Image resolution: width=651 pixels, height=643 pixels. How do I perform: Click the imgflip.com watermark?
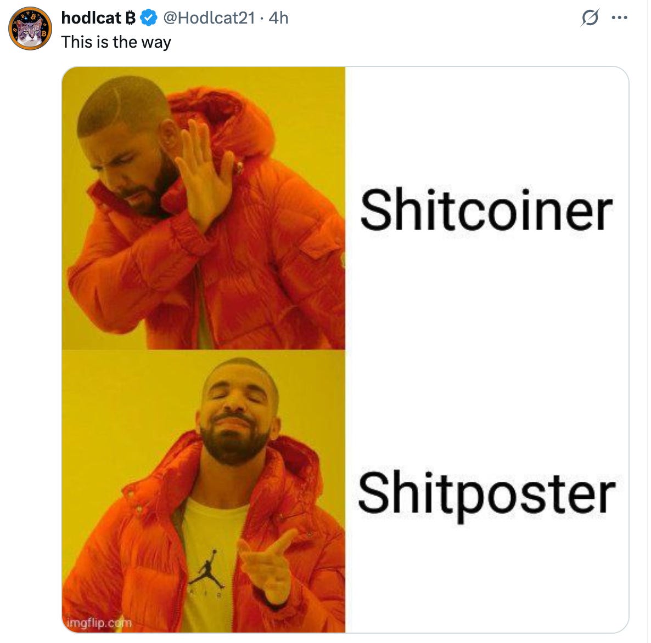click(x=99, y=623)
